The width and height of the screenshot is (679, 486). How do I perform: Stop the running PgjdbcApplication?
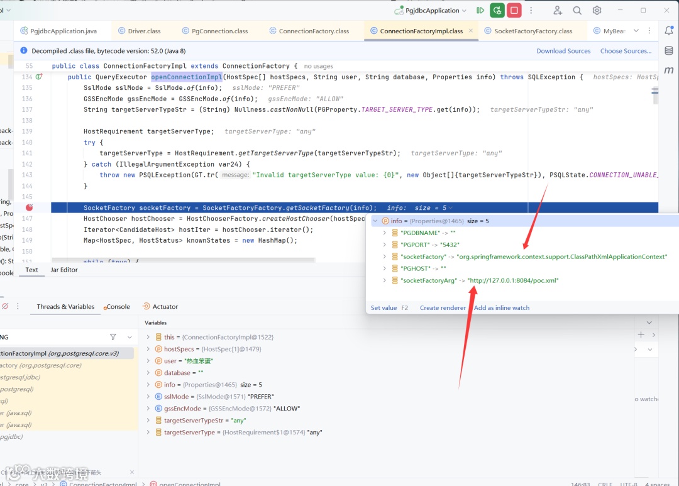514,11
